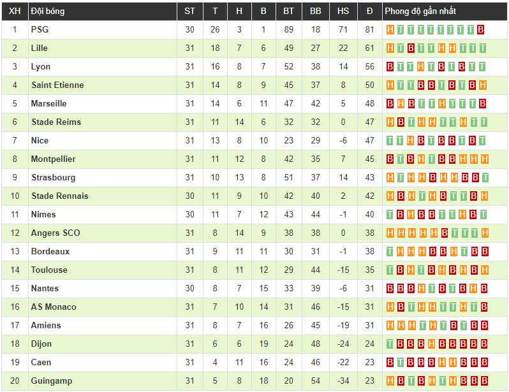Click the orange H badge in Dijon's form
This screenshot has height=392, width=509.
point(431,344)
